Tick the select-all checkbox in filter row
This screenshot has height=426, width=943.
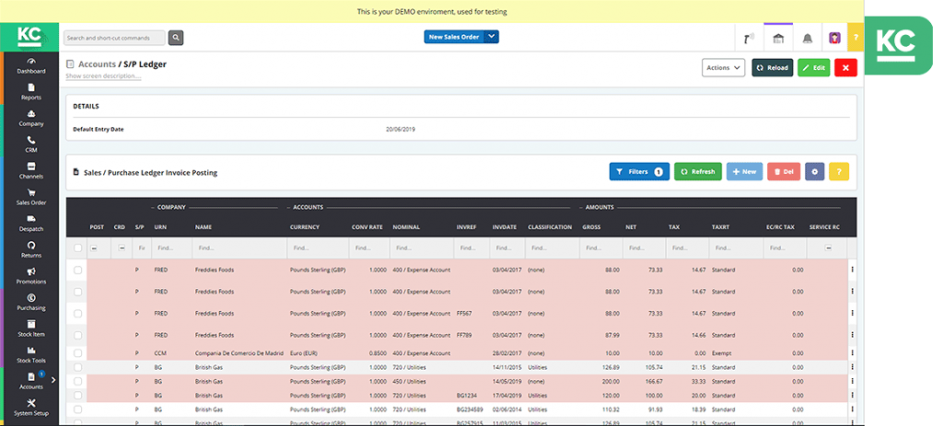coord(77,248)
